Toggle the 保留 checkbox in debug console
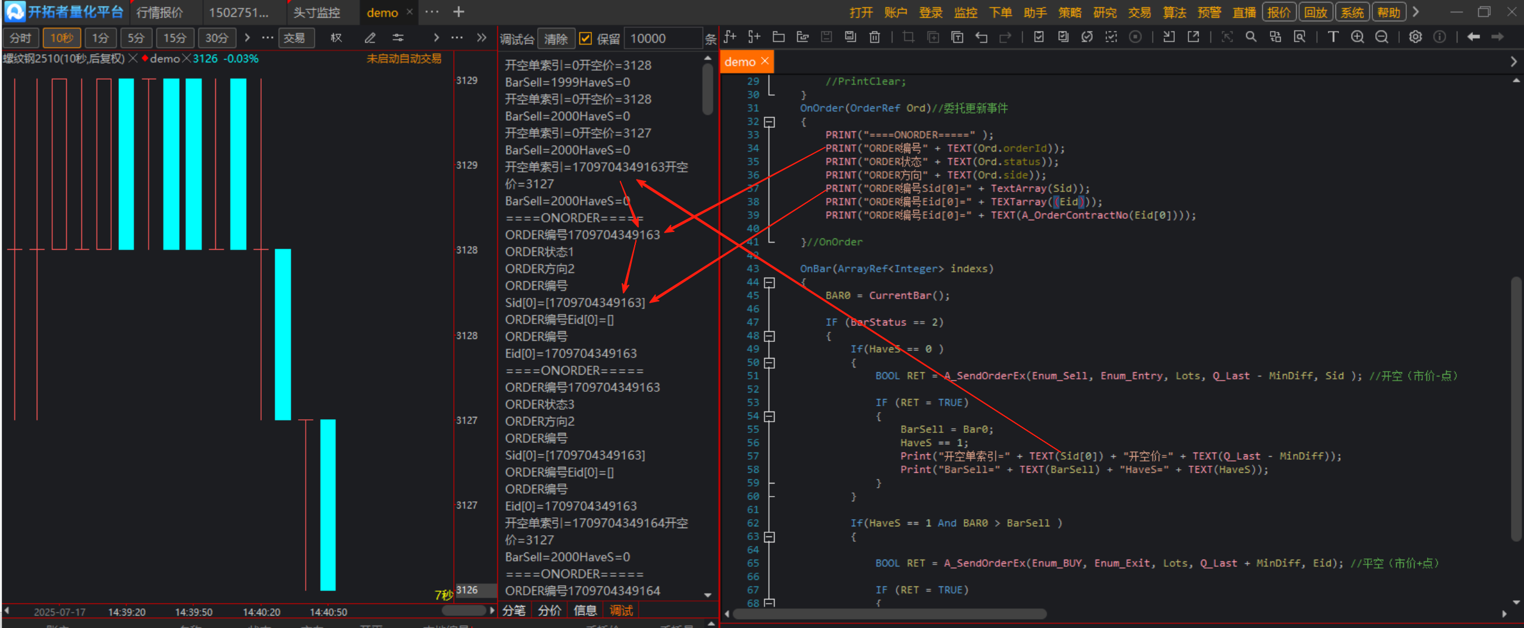Viewport: 1524px width, 628px height. [585, 39]
